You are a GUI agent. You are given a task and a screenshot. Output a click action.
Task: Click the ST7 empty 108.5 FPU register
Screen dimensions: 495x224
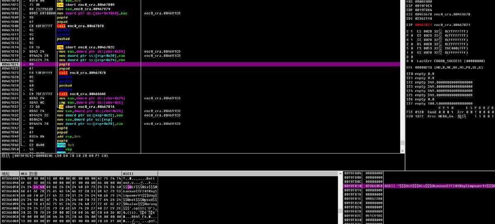click(x=439, y=103)
